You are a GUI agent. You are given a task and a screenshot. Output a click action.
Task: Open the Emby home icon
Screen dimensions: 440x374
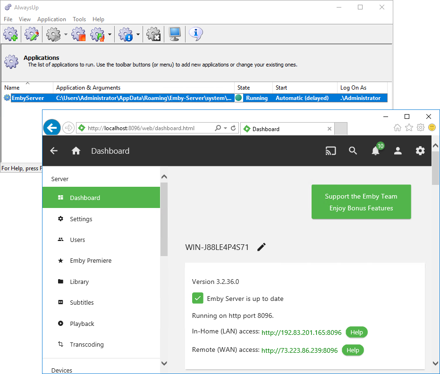76,151
